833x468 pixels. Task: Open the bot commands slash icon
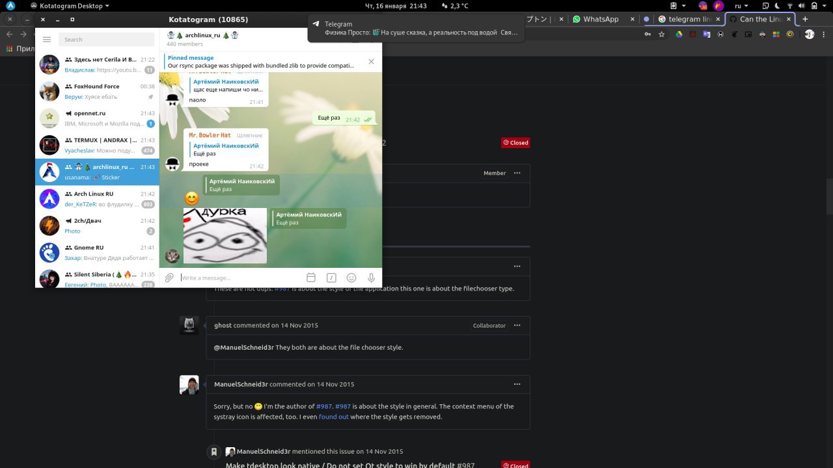[x=331, y=278]
